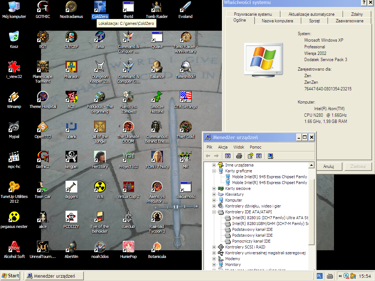Click the Anuluj button
The width and height of the screenshot is (375, 281).
[x=328, y=166]
